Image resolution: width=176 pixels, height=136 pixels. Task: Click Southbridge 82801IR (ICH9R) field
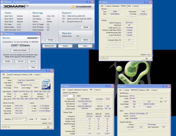[x=149, y=104]
